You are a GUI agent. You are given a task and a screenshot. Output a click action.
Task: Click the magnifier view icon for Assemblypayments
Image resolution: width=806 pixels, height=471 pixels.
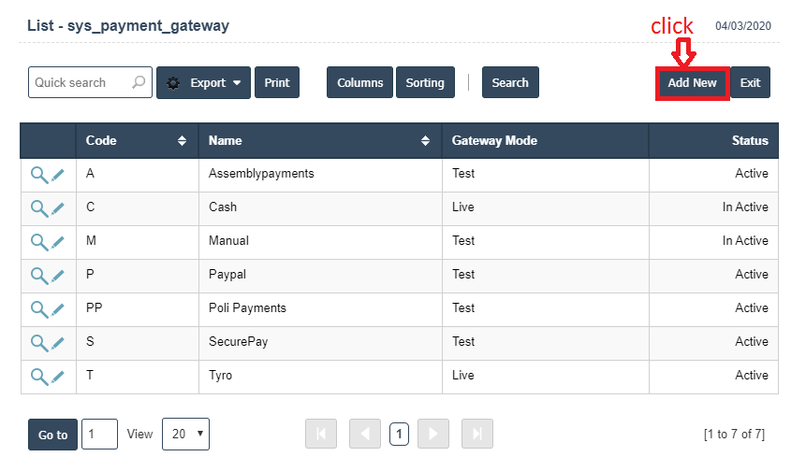coord(39,175)
